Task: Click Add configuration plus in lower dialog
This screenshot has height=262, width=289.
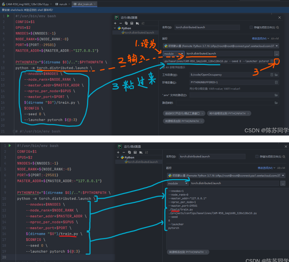Action: click(x=118, y=152)
